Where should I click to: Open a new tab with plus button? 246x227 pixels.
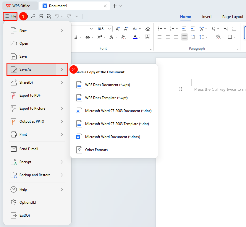[115, 6]
